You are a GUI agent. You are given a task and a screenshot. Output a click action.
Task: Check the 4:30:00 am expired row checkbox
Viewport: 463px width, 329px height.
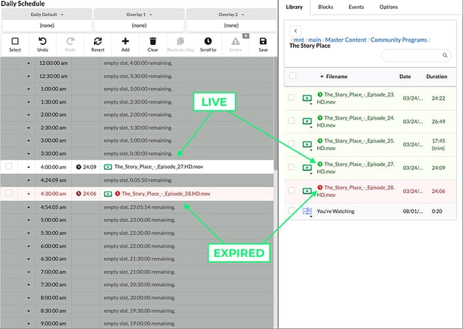9,194
